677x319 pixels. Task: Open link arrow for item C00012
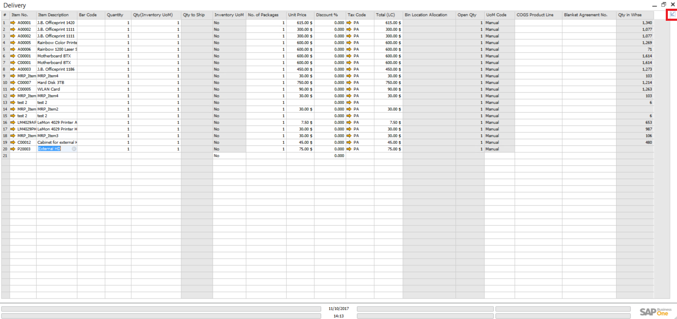[13, 142]
